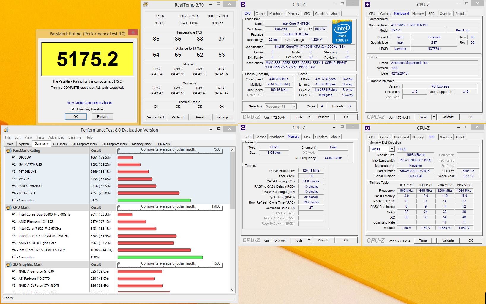Click the results list scroll up arrow

coord(232,150)
